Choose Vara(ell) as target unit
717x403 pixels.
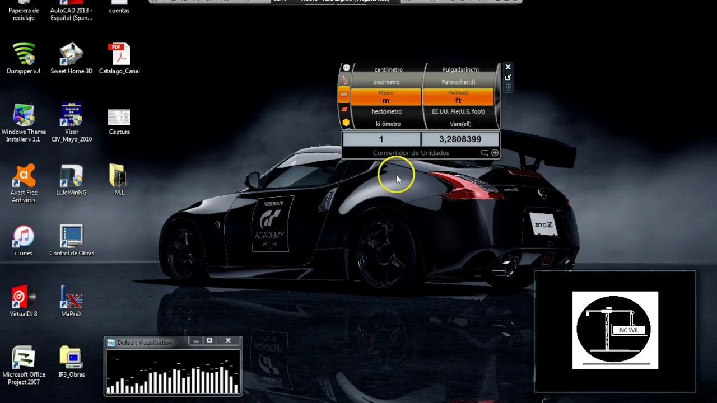pos(460,124)
